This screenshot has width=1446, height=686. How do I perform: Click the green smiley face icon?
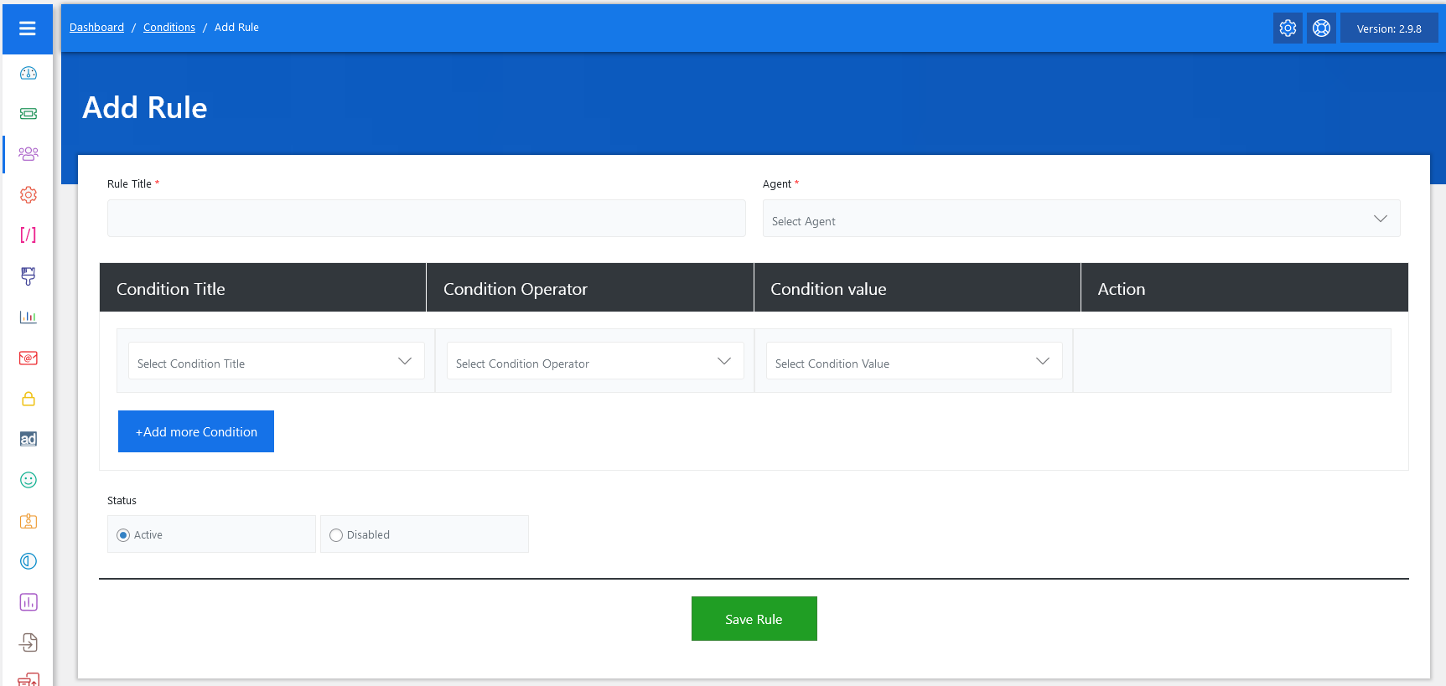click(28, 480)
